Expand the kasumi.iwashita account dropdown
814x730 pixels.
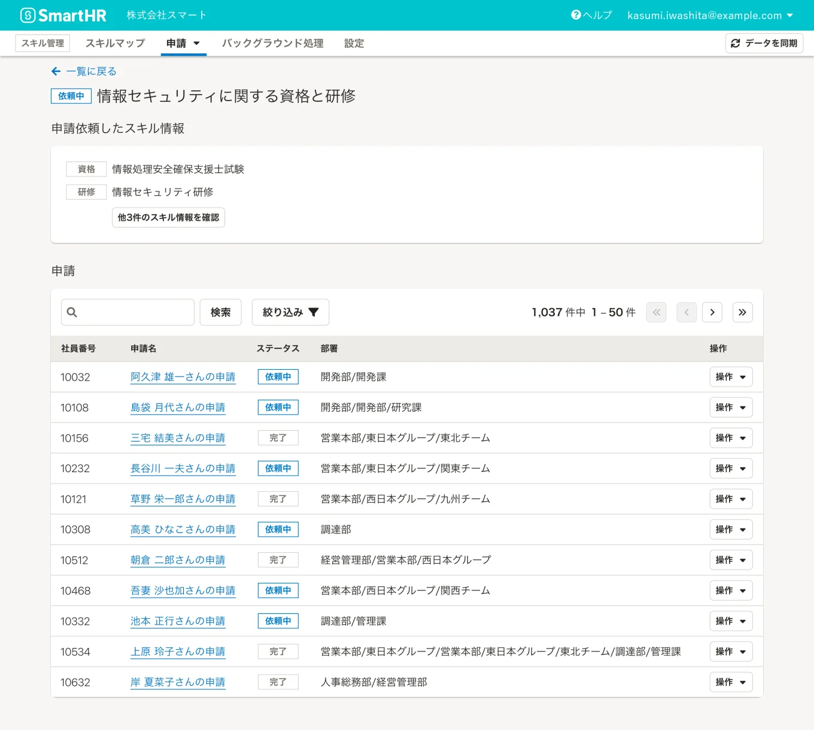pos(710,16)
